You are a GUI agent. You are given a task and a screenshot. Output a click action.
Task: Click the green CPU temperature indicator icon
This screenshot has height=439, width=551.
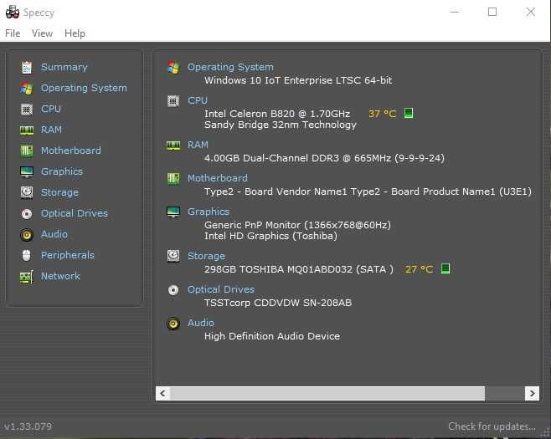[x=409, y=114]
